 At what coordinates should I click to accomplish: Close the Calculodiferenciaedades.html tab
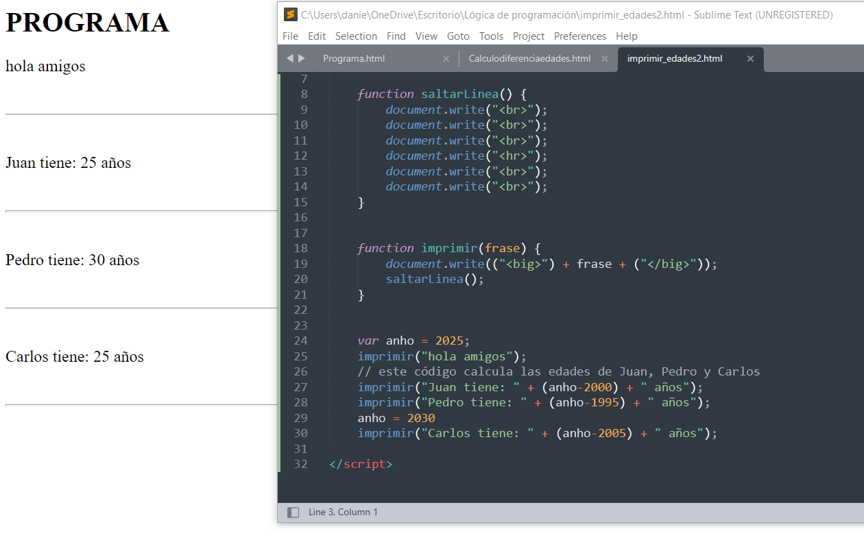pos(604,59)
